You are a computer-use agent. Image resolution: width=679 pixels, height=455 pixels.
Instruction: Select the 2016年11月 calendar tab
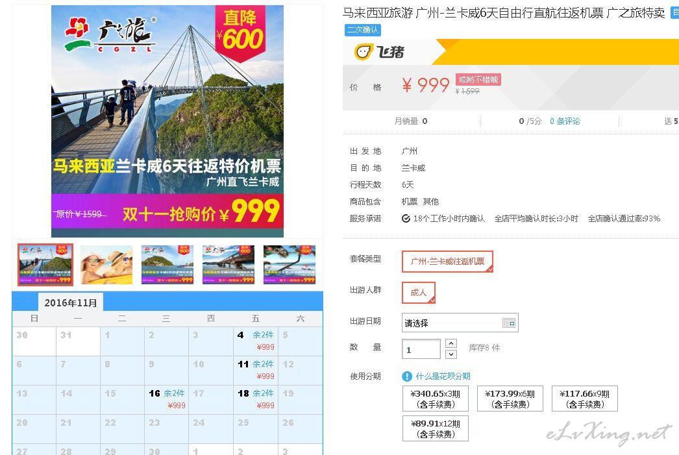(71, 302)
